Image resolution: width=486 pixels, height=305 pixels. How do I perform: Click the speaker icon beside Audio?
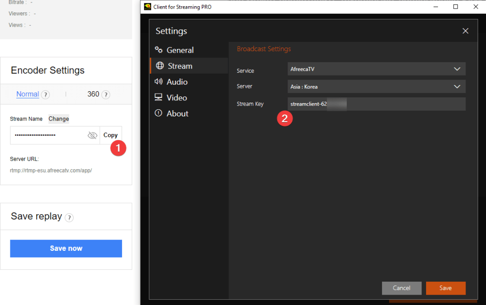pyautogui.click(x=159, y=82)
